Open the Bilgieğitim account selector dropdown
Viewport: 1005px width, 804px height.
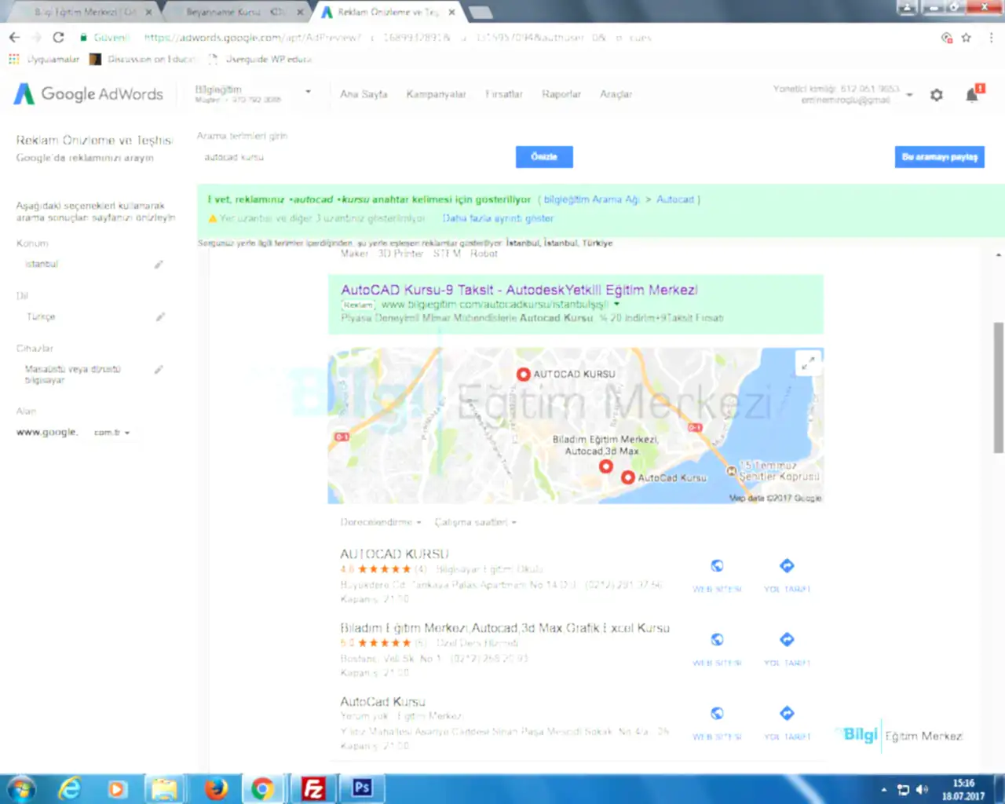(308, 93)
